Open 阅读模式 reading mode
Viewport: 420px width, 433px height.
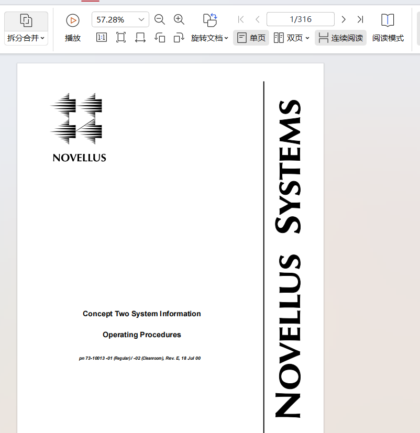coord(388,28)
